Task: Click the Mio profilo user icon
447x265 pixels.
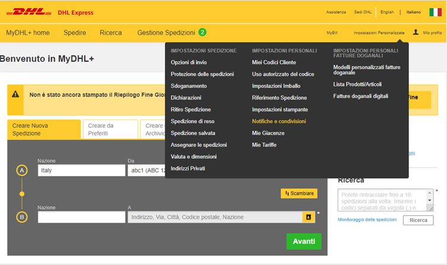Action: point(416,32)
